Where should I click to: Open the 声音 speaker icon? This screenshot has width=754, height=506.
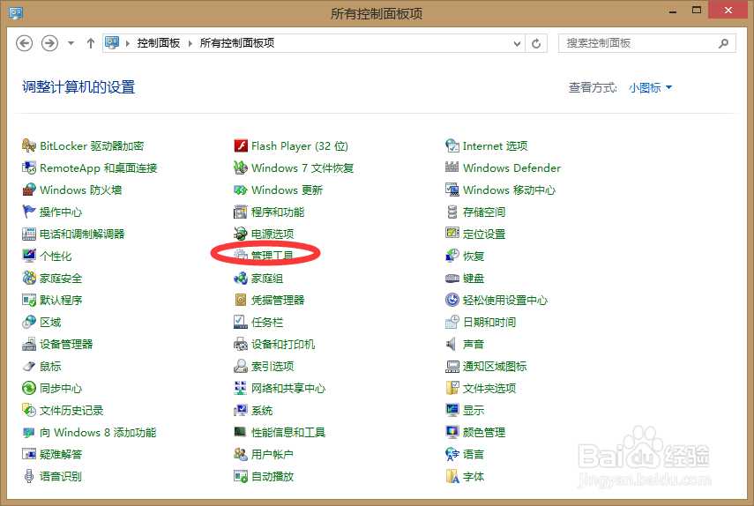pyautogui.click(x=452, y=344)
